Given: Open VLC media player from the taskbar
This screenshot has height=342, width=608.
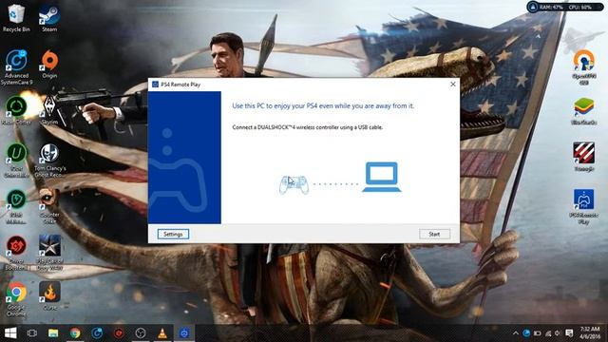Looking at the screenshot, I should coord(162,333).
